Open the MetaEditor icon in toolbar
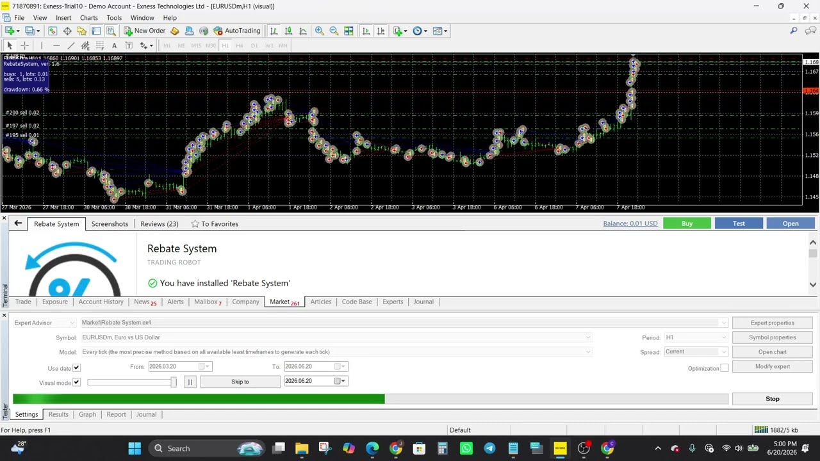This screenshot has width=820, height=461. [174, 31]
